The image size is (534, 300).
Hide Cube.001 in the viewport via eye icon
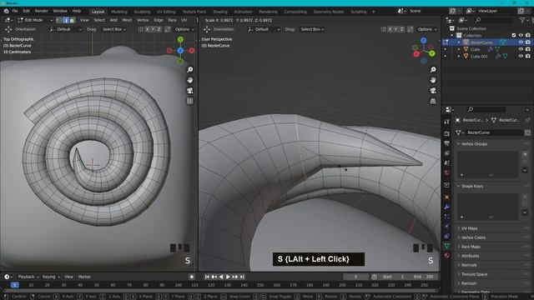point(521,56)
